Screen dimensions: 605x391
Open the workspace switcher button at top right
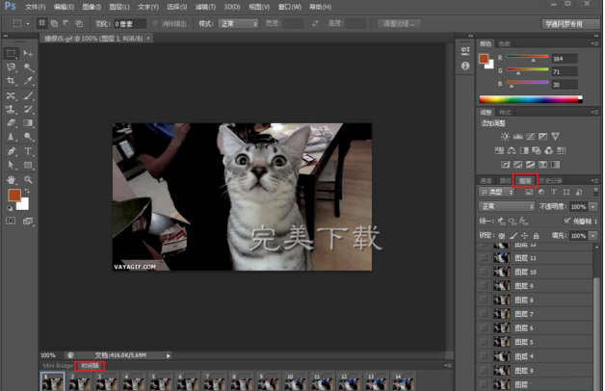pyautogui.click(x=564, y=22)
